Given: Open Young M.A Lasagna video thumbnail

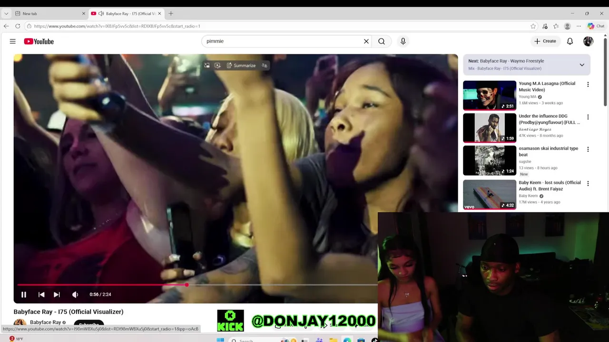Looking at the screenshot, I should [x=490, y=95].
